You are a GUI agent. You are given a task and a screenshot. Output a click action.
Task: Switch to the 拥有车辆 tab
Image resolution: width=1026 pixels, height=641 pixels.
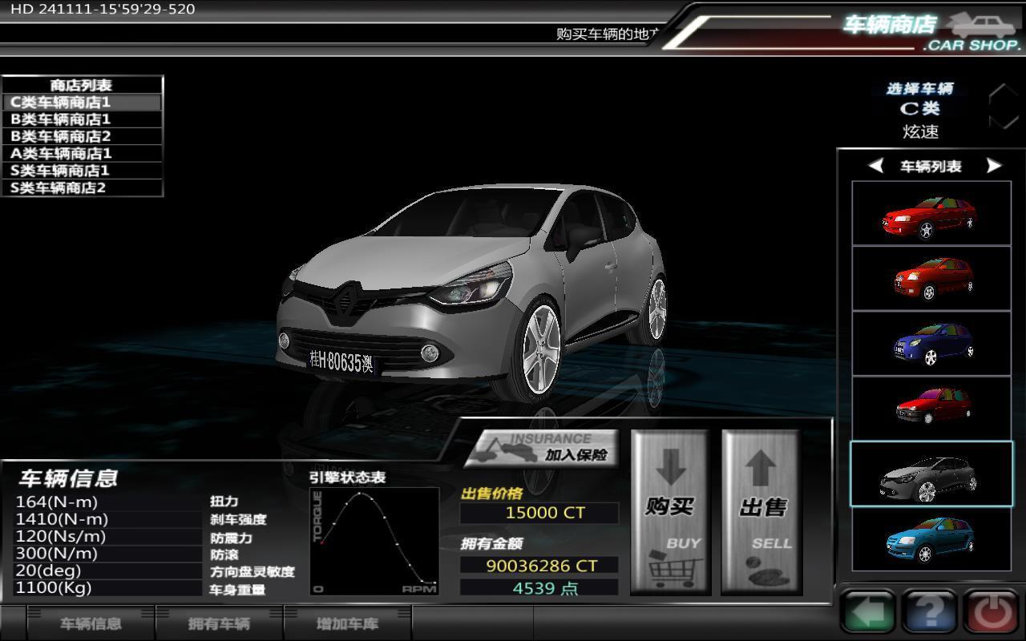coord(219,623)
